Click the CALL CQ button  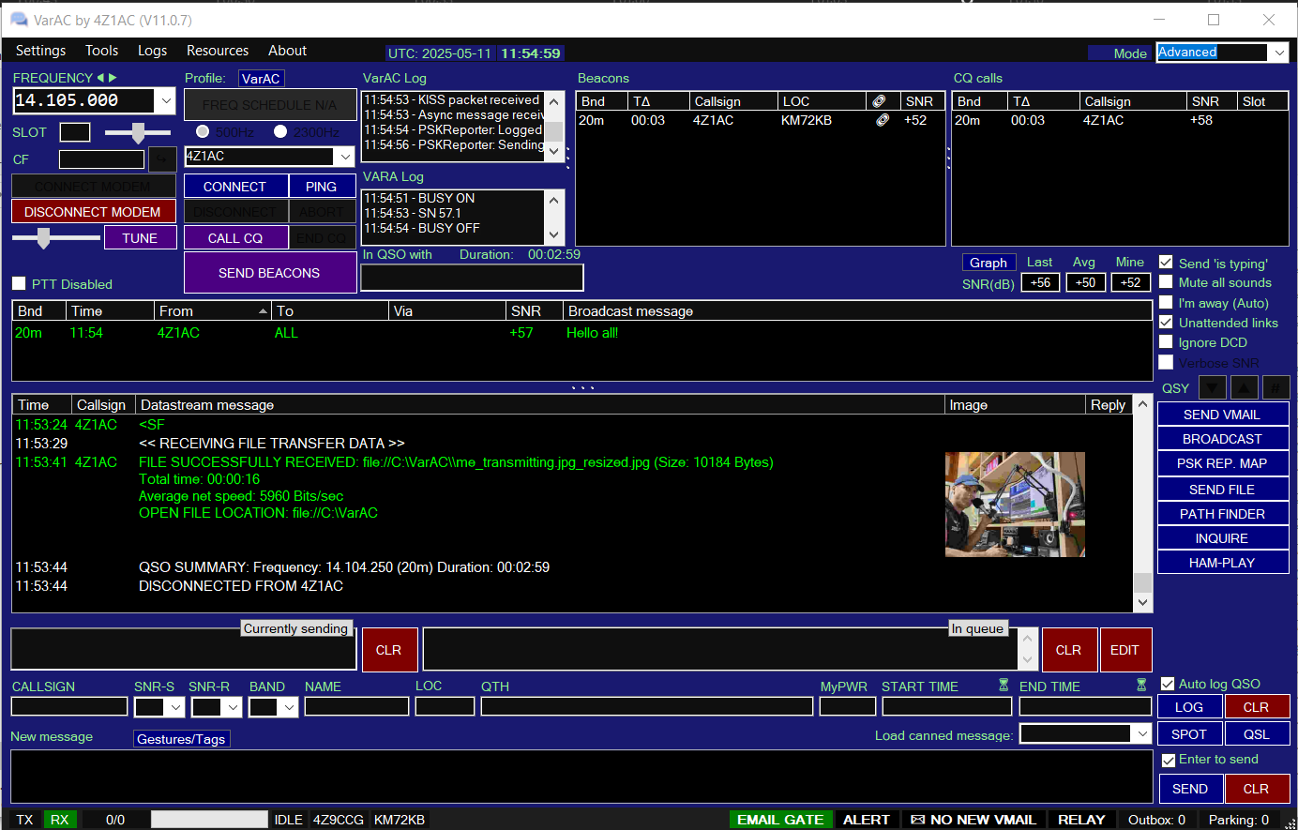[235, 238]
